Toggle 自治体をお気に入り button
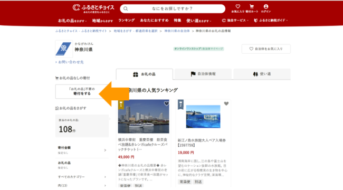 click(x=266, y=49)
